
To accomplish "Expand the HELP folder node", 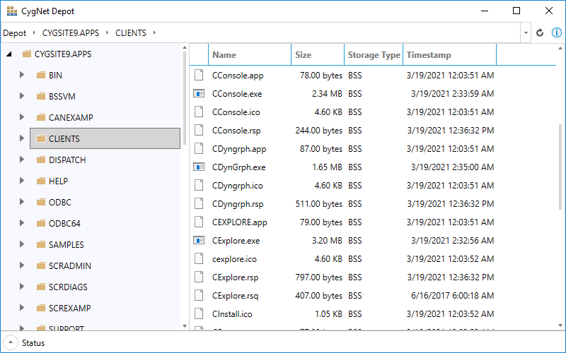I will tap(22, 181).
